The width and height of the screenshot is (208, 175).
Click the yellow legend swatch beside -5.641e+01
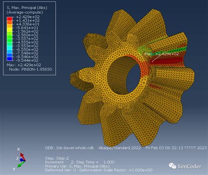pos(10,30)
